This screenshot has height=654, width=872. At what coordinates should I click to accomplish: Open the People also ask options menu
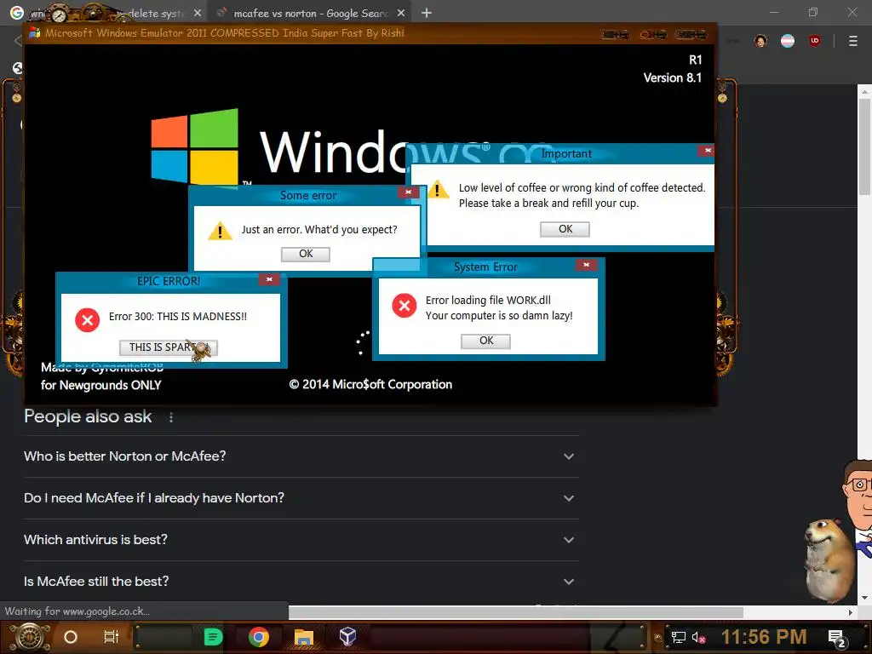coord(170,417)
